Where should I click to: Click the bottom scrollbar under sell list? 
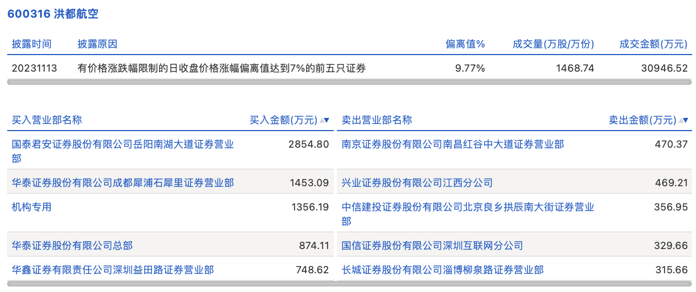tap(514, 284)
